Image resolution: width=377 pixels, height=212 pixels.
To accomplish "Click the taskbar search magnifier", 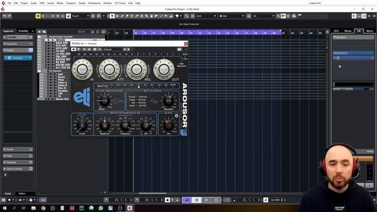I will point(14,208).
